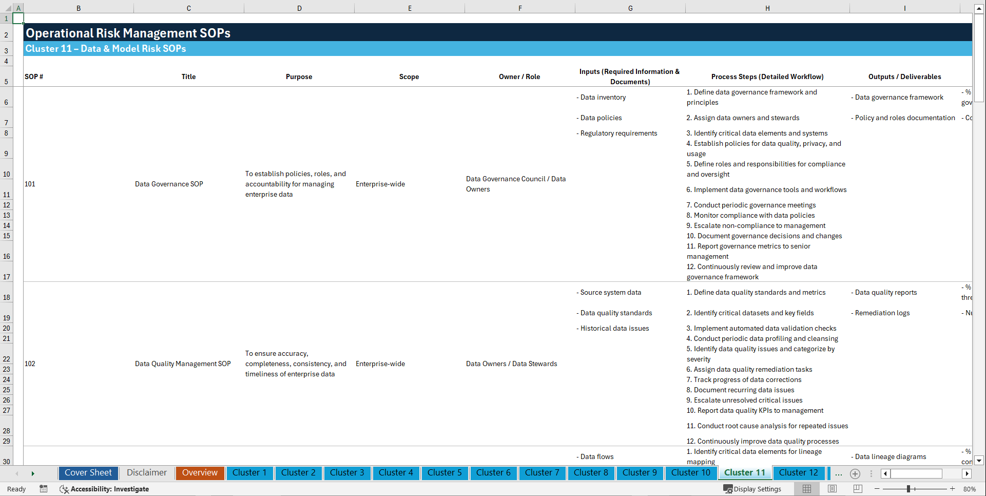Open the hidden sheets ellipsis menu
986x496 pixels.
(x=838, y=473)
